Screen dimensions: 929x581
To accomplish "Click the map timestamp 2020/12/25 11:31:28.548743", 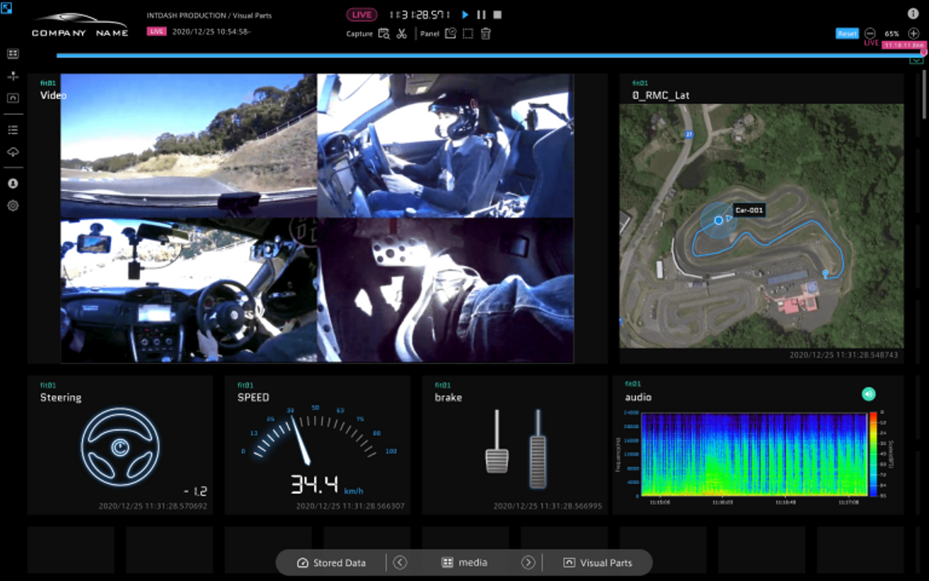I will [844, 355].
